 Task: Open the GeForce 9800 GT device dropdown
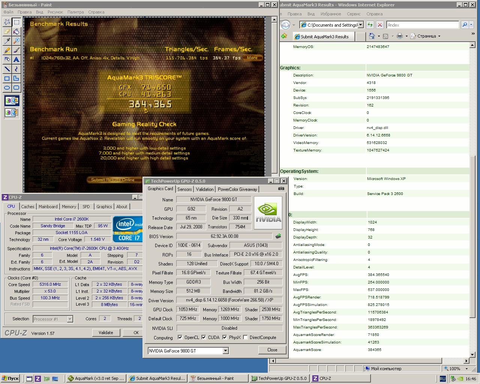tap(225, 351)
